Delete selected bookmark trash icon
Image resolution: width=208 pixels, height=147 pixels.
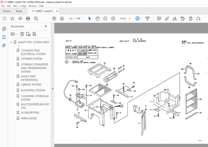[22, 34]
